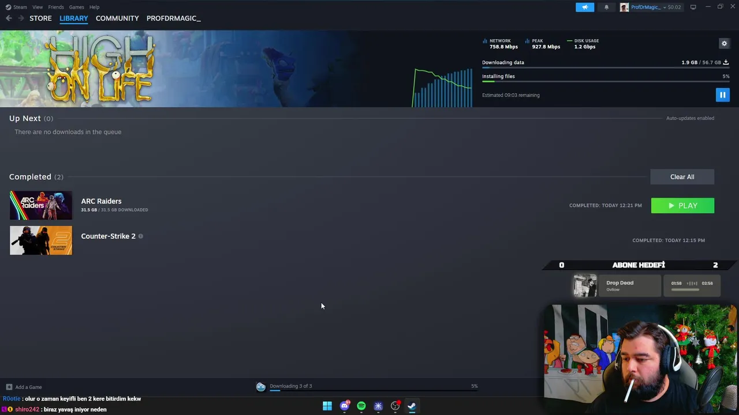Go forward with the forward arrow
The image size is (739, 415).
pyautogui.click(x=21, y=18)
